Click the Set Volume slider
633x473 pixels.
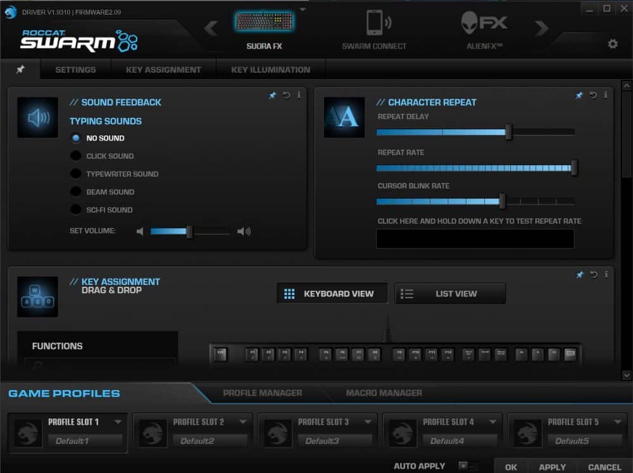(x=190, y=232)
